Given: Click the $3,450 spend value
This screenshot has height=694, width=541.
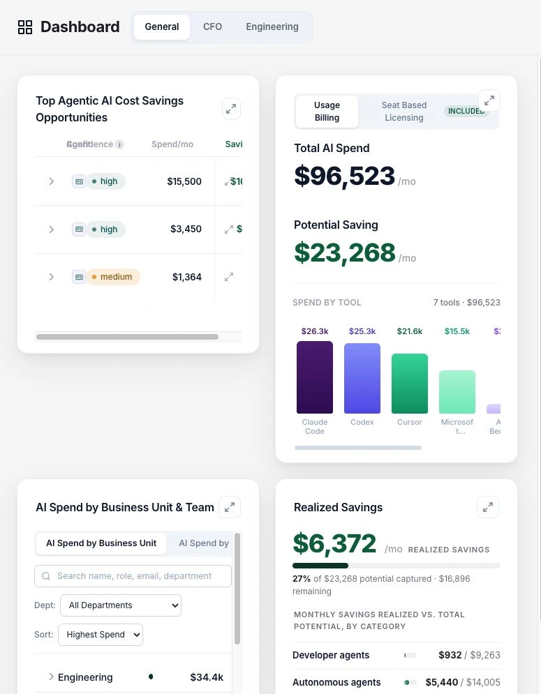Looking at the screenshot, I should coord(186,229).
